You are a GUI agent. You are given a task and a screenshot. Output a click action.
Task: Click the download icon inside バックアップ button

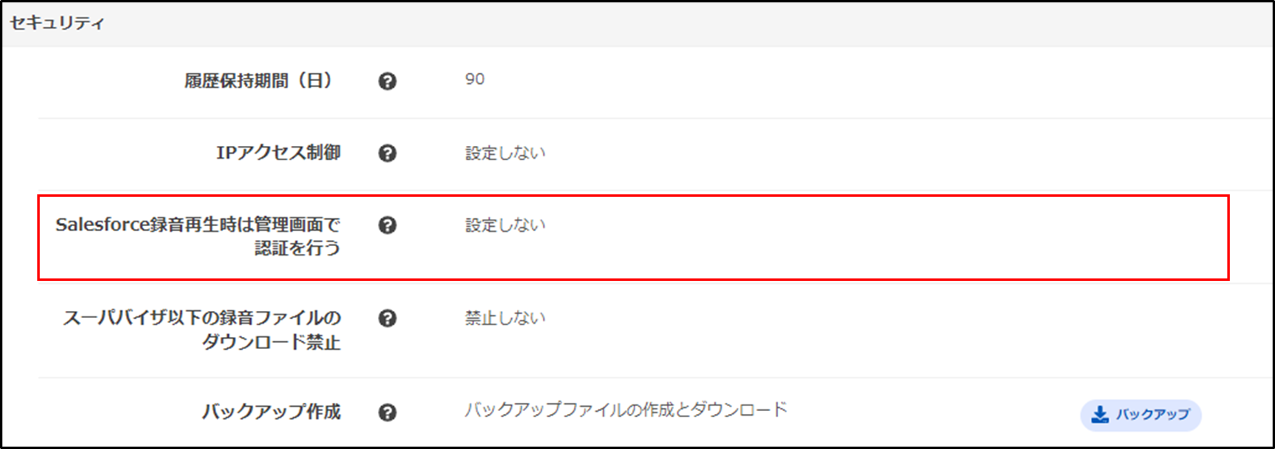coord(1100,415)
